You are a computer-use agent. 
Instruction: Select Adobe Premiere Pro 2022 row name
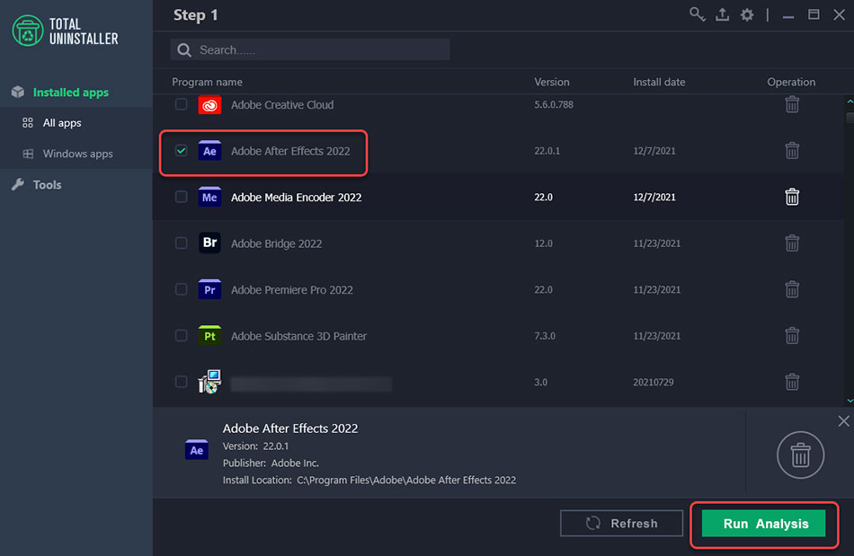coord(292,290)
